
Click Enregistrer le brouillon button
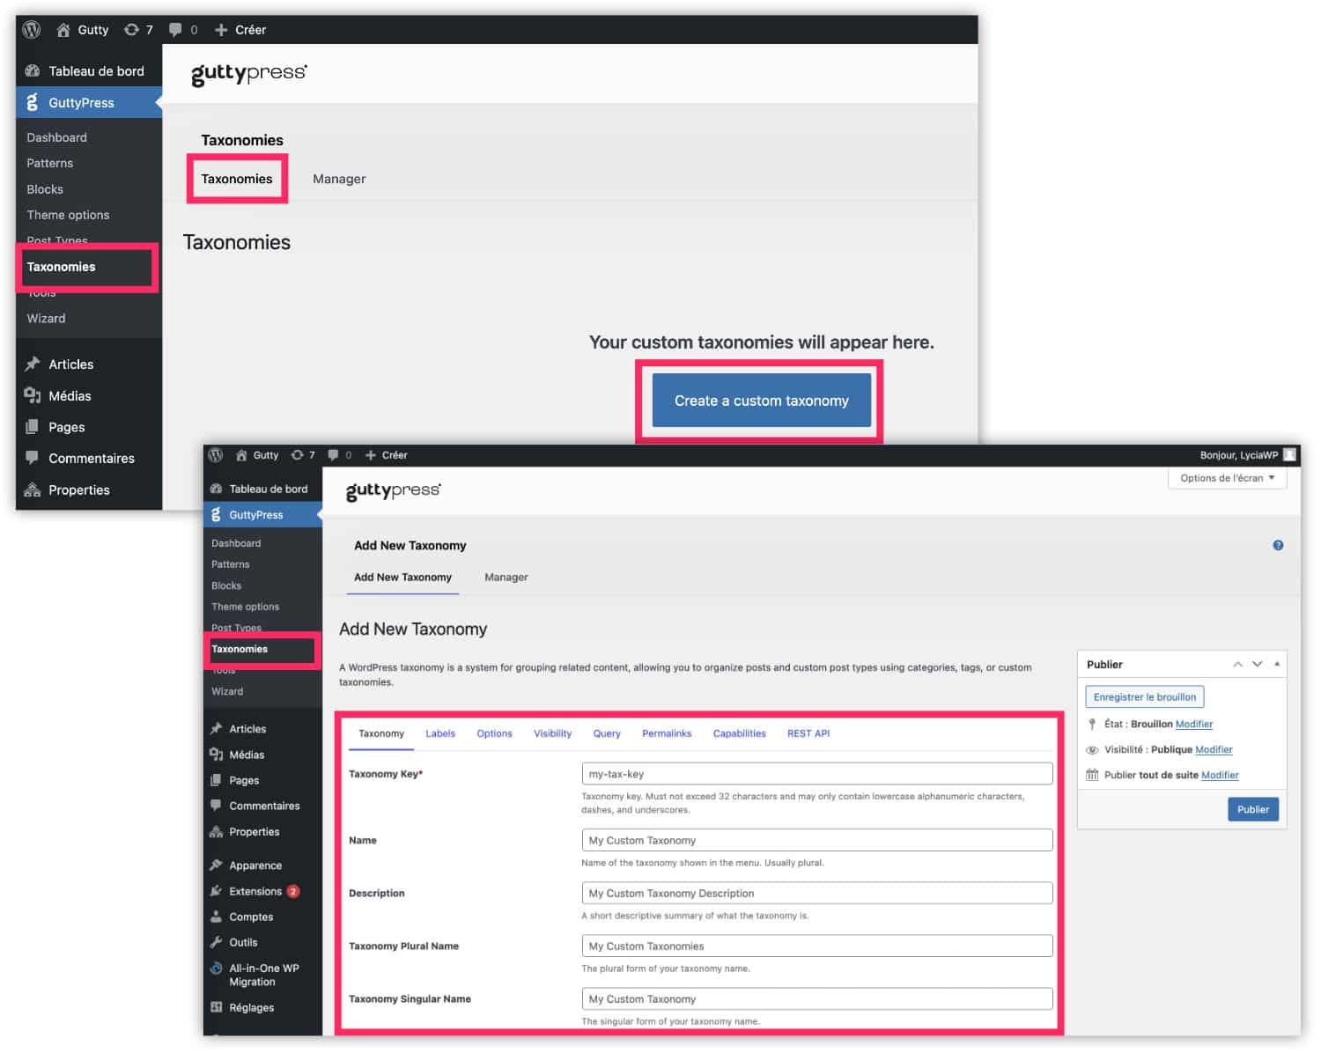[1145, 697]
